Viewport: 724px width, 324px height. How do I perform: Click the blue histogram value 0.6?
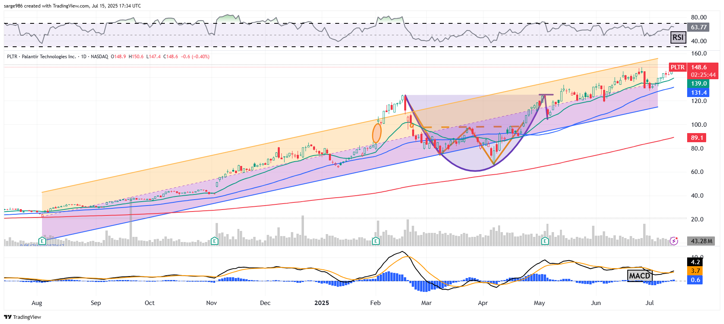[695, 280]
